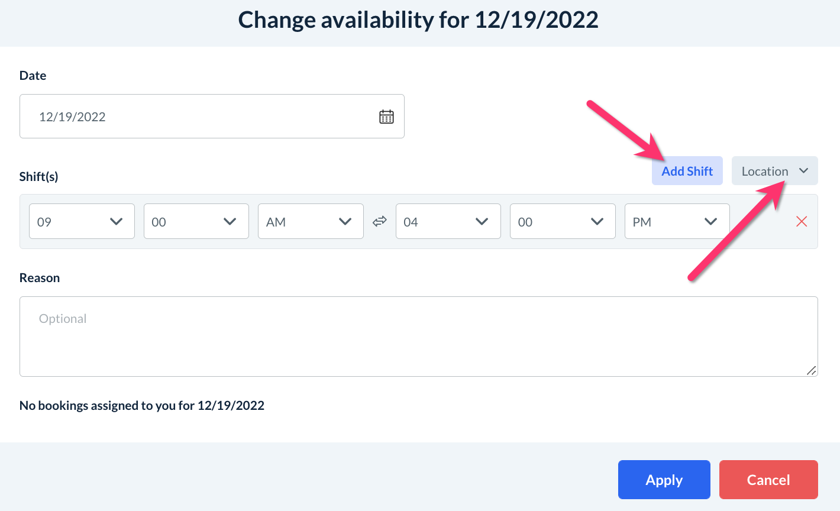The image size is (840, 511).
Task: Open the calendar date picker icon
Action: (x=386, y=117)
